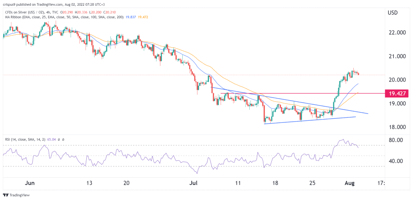Click the USD currency label

tap(393, 13)
